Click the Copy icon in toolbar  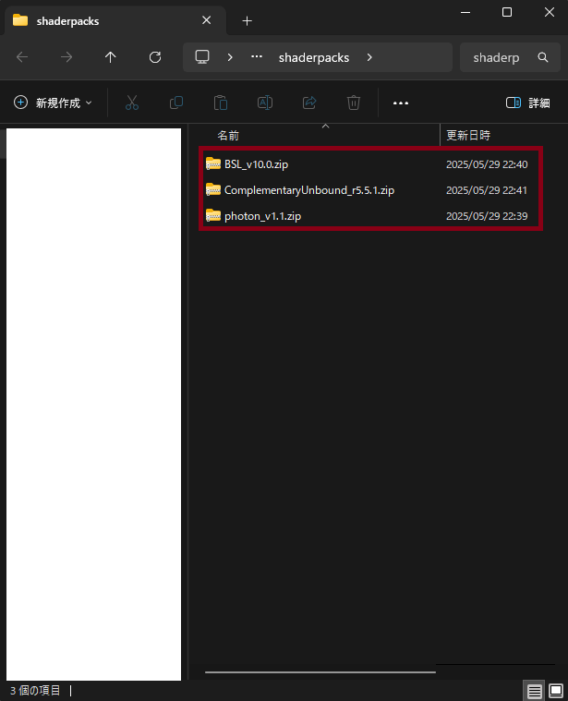[176, 103]
